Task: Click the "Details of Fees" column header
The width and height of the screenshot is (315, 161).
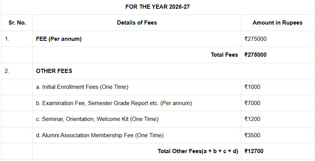Action: [137, 23]
